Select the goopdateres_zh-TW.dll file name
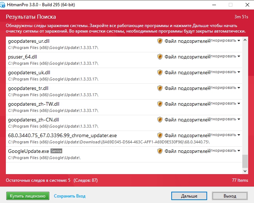Viewport: 254px width, 203px height. tap(34, 104)
